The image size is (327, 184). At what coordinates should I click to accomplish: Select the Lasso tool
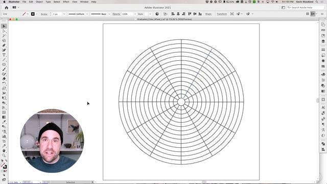pyautogui.click(x=4, y=40)
